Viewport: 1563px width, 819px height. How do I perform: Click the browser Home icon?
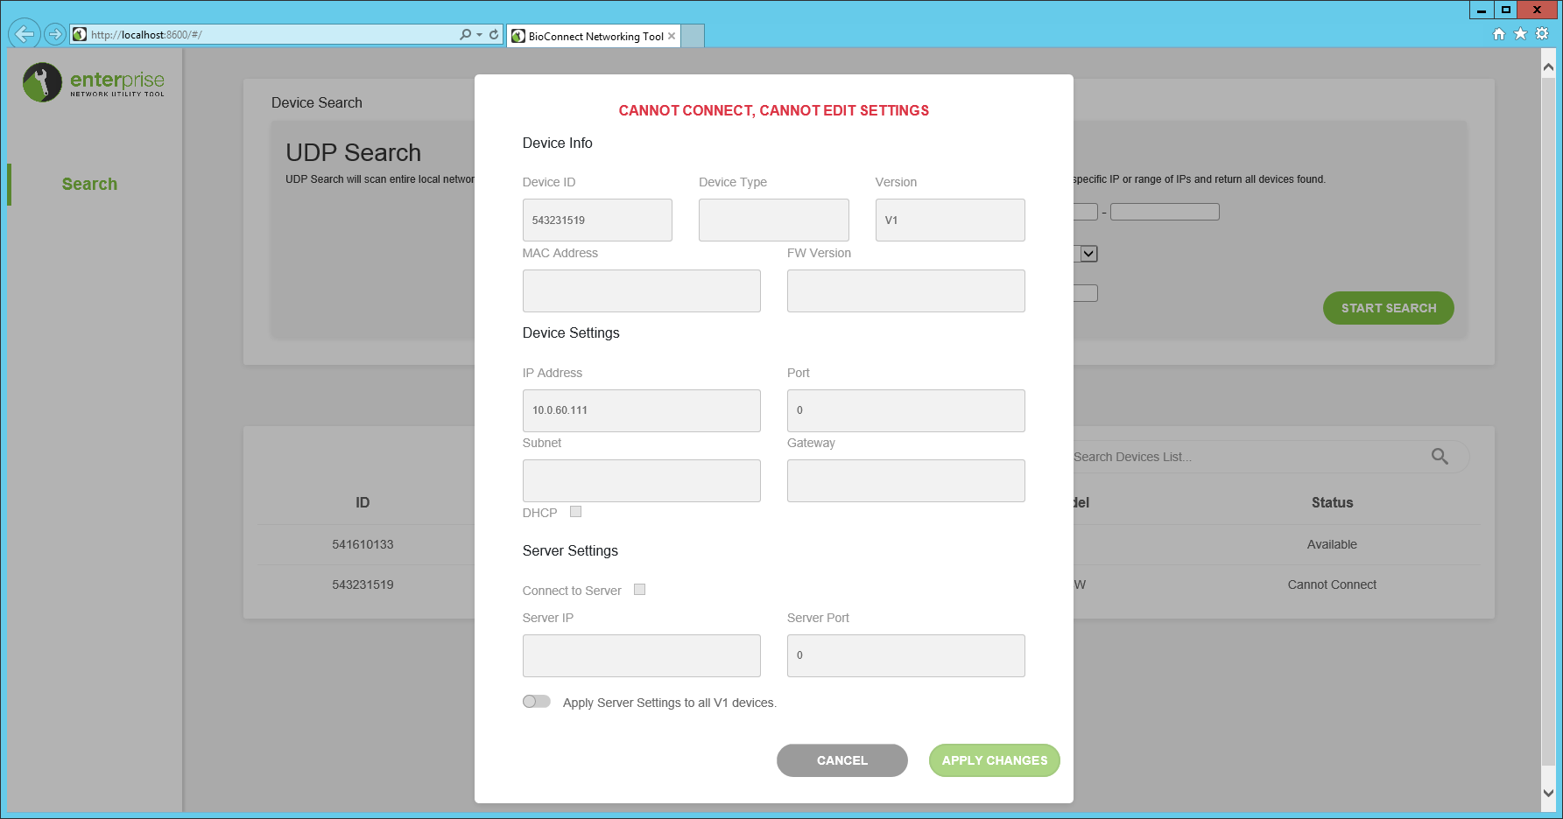[x=1499, y=33]
